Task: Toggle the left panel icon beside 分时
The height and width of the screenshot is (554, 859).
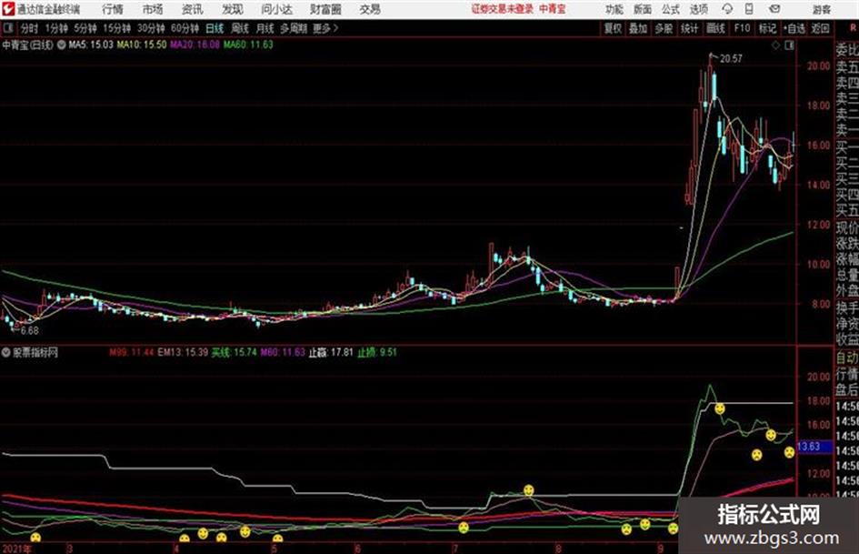Action: coord(8,28)
